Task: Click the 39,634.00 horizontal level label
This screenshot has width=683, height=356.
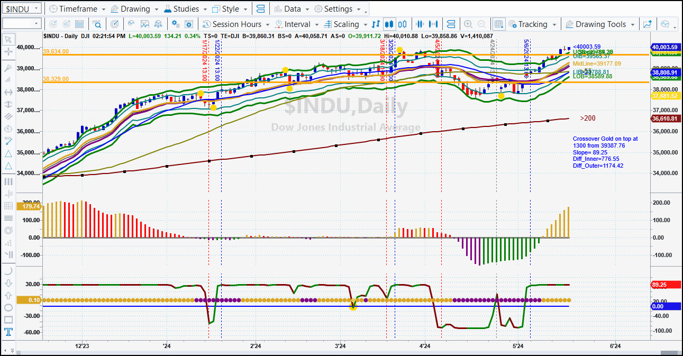Action: click(x=56, y=51)
